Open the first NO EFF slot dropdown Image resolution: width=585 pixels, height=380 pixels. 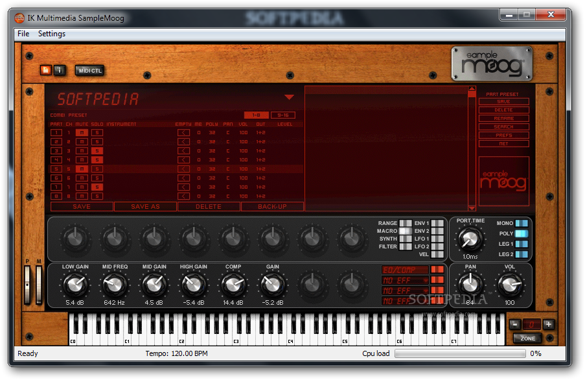click(405, 280)
